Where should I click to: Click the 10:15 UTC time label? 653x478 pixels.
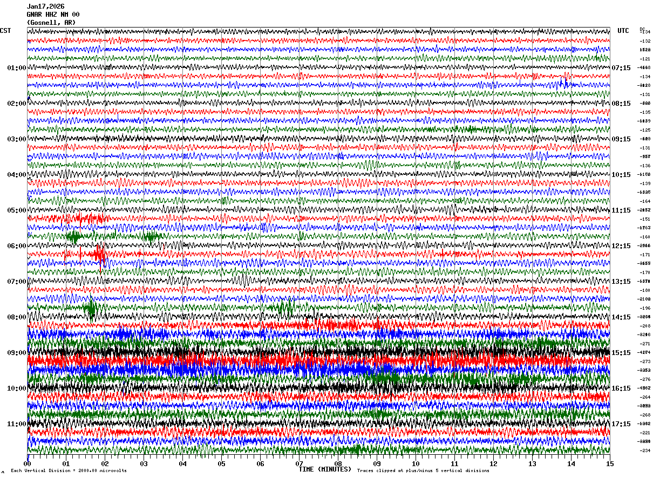click(621, 175)
